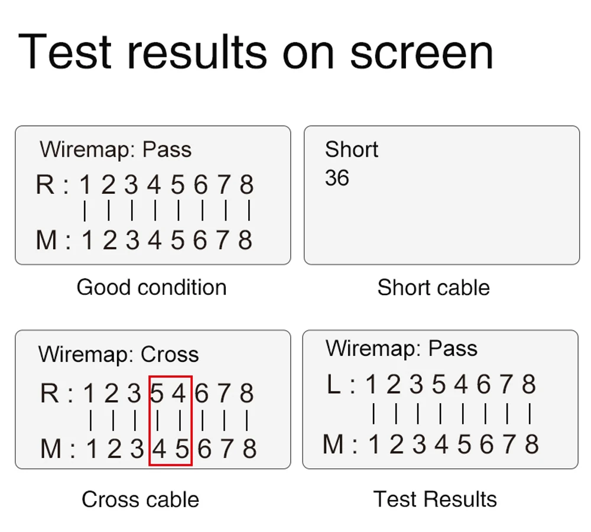
Task: Click digit 1 in the Cross panel M row
Action: 92,449
